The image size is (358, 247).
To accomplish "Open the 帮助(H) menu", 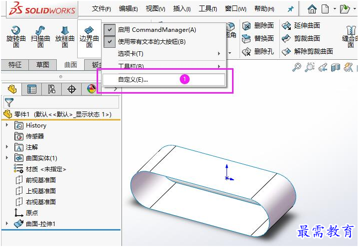I will 264,9.
